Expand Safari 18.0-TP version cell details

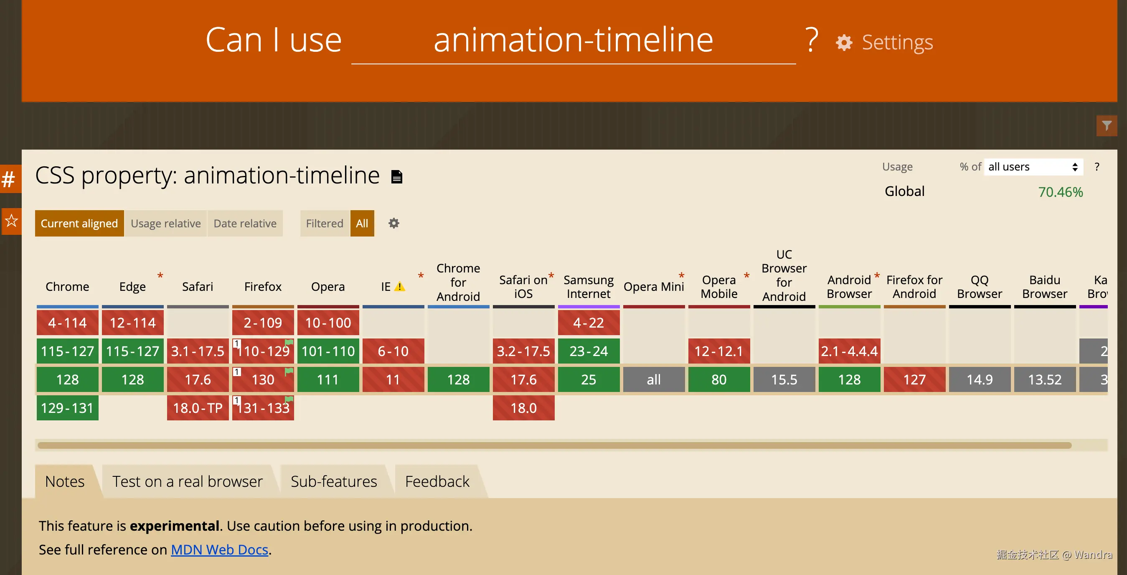(198, 408)
